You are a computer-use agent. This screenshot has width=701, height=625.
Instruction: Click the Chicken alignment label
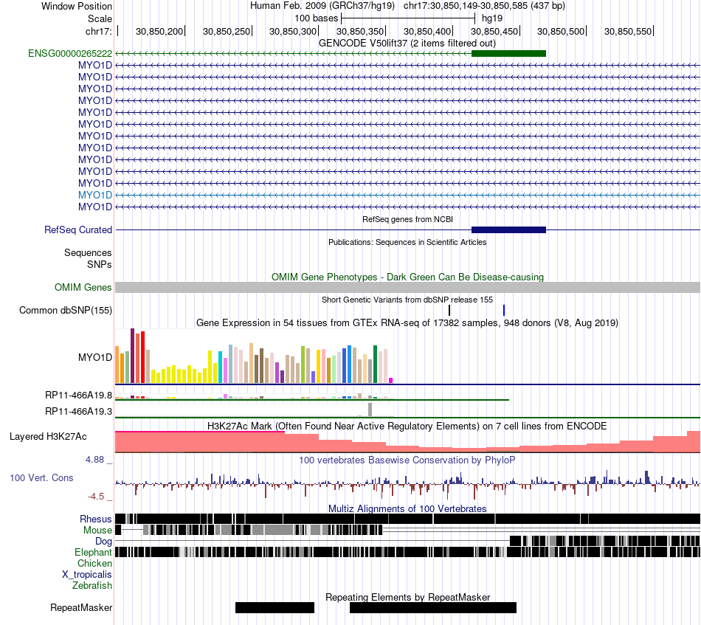point(94,563)
